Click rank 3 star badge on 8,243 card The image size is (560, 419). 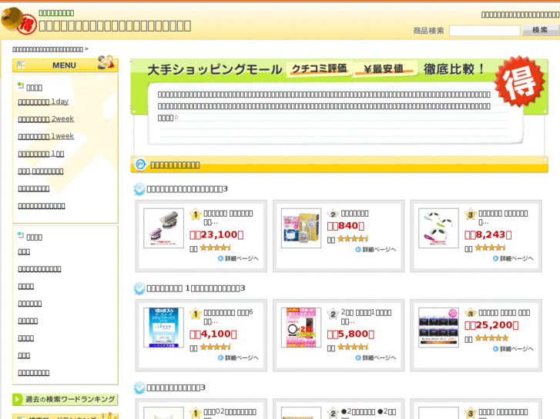(471, 214)
